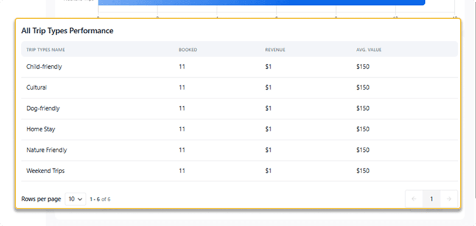Click the revenue value for Dog-friendly
The width and height of the screenshot is (476, 226).
click(x=268, y=108)
